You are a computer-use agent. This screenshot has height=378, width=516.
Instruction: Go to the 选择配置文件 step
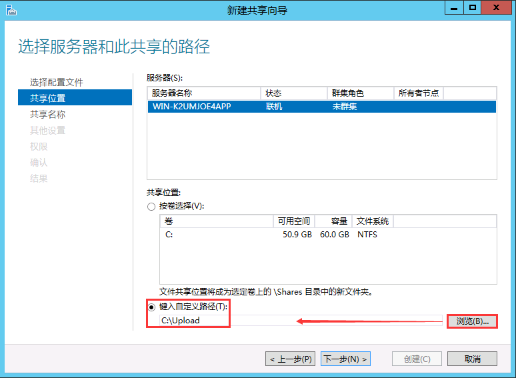pos(57,82)
